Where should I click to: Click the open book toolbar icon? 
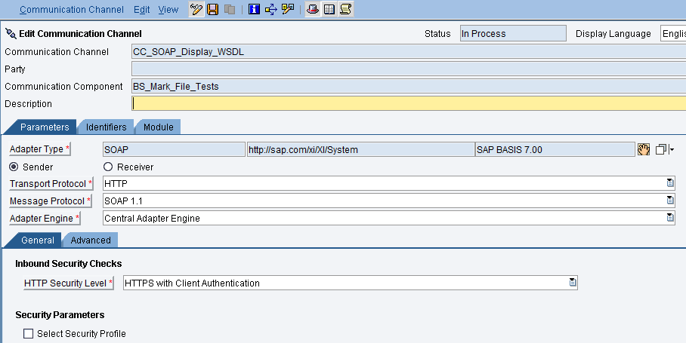[x=329, y=9]
